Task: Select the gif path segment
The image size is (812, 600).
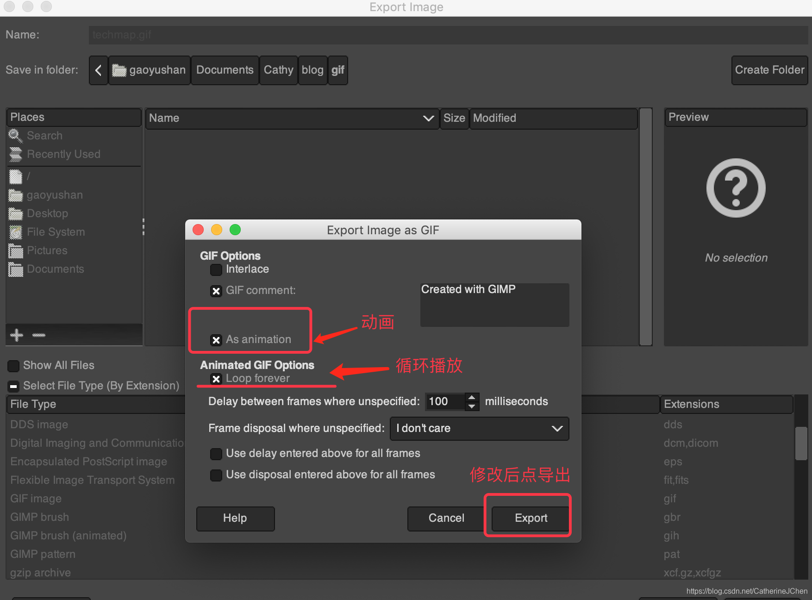Action: pos(338,70)
